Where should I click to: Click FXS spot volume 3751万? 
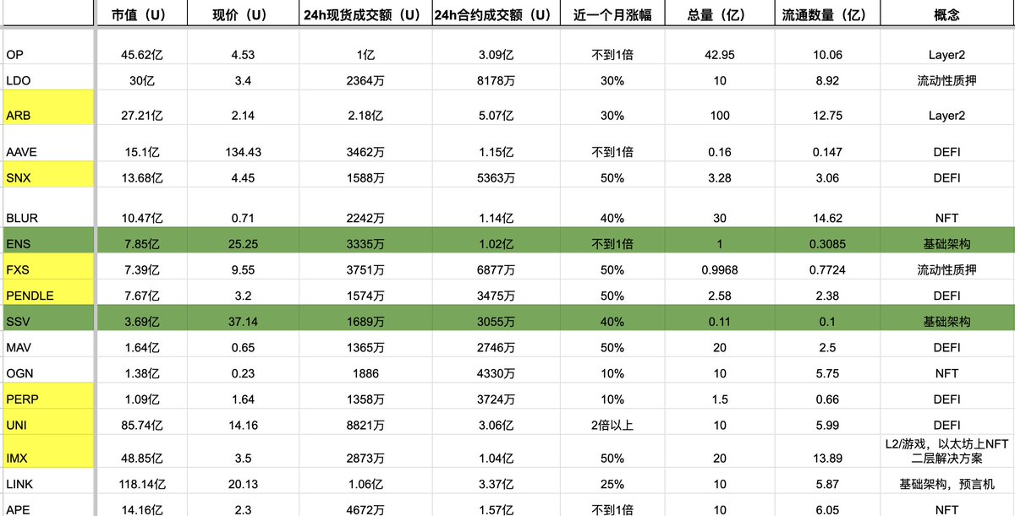(366, 270)
